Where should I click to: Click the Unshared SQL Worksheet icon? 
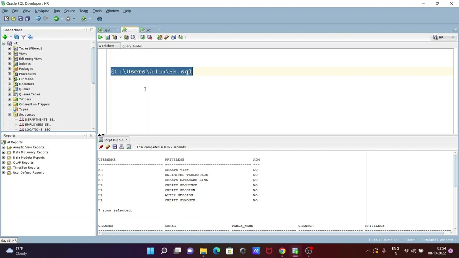(160, 37)
